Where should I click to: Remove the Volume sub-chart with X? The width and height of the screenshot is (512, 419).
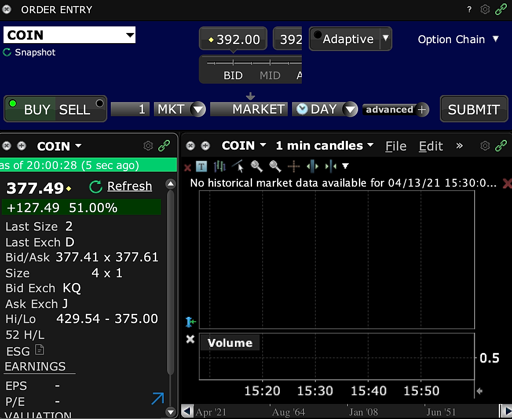tap(190, 339)
